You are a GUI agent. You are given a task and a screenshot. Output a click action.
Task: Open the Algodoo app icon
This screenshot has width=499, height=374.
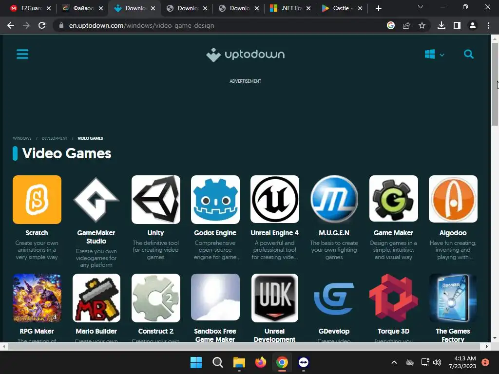click(x=453, y=199)
